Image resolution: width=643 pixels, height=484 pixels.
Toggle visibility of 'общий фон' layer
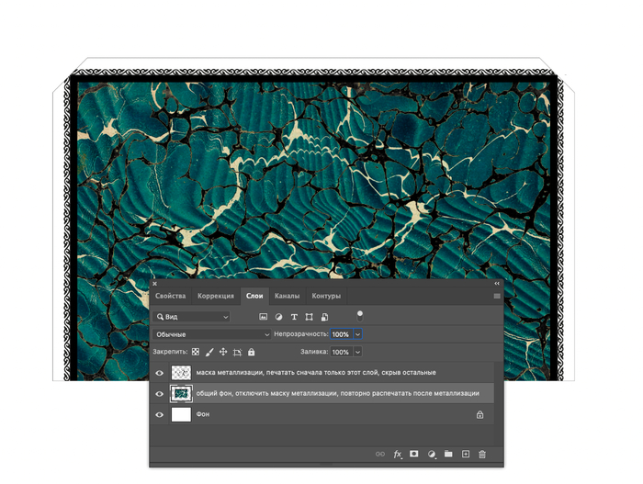pyautogui.click(x=160, y=393)
